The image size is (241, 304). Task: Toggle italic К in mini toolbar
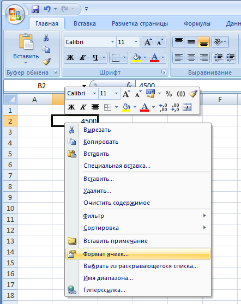tap(83, 107)
